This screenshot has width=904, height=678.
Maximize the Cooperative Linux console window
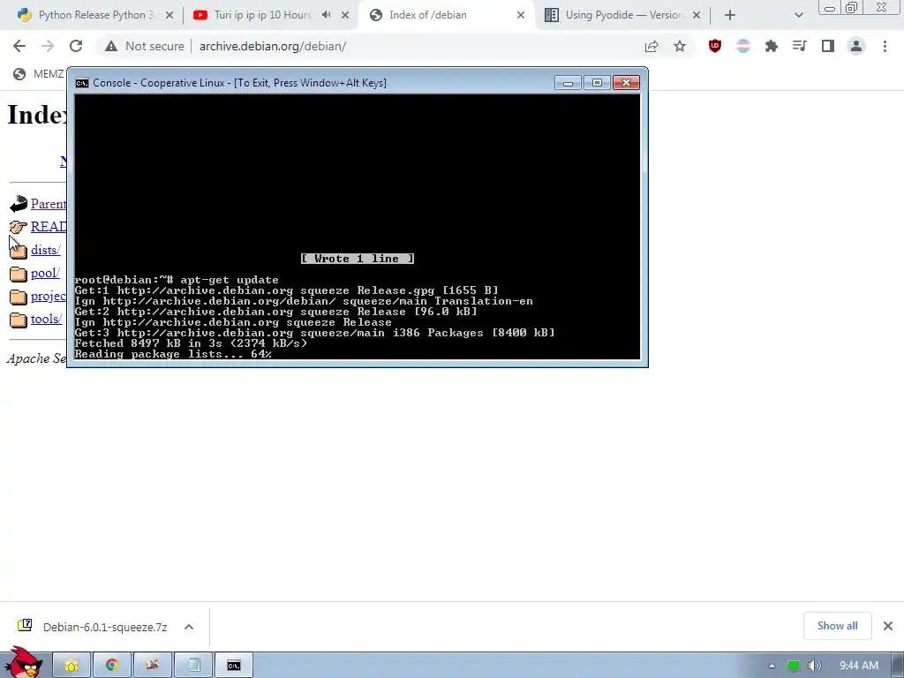click(597, 83)
